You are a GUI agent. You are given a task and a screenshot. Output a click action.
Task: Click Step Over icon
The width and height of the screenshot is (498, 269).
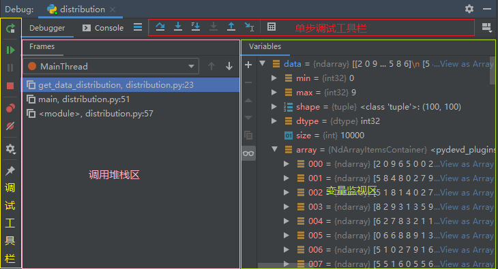(x=160, y=27)
